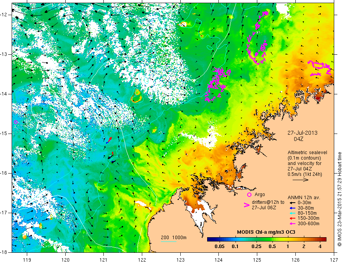
Task: Click colorbar tick value 0.5
Action: pyautogui.click(x=272, y=247)
